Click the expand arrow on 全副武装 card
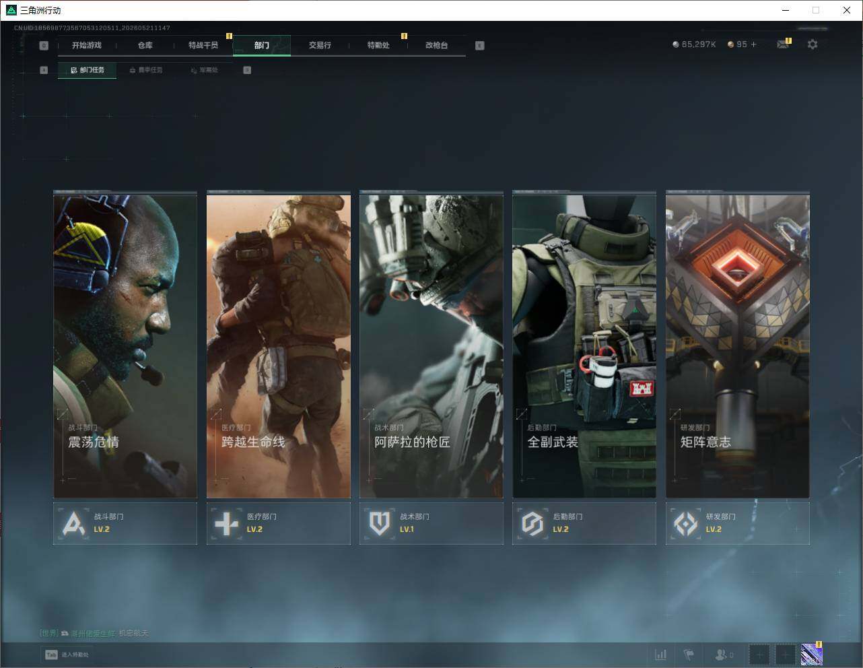863x668 pixels. coord(522,414)
